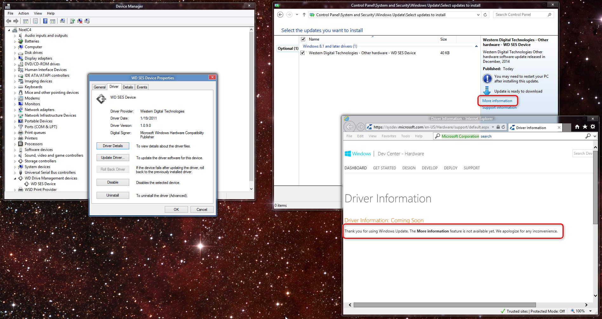
Task: Open Internet Explorer Tools gear icon
Action: (x=593, y=127)
